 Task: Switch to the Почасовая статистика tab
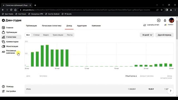tap(51, 26)
